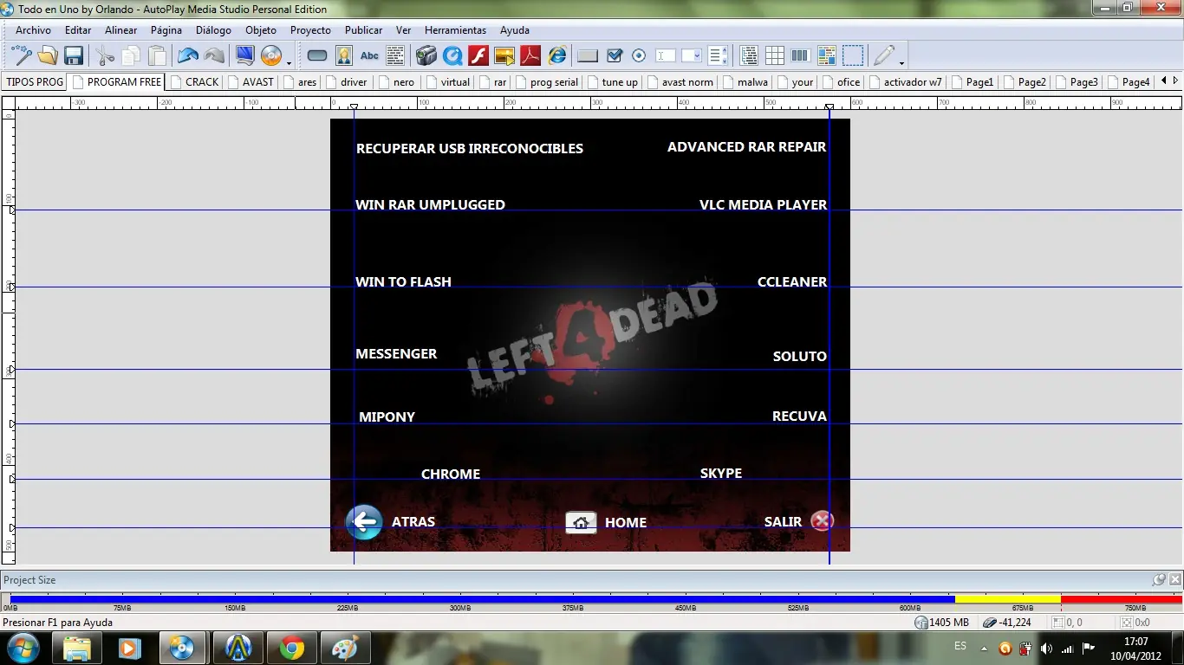Insert a new QuickTime object
The image size is (1184, 665).
pos(452,56)
